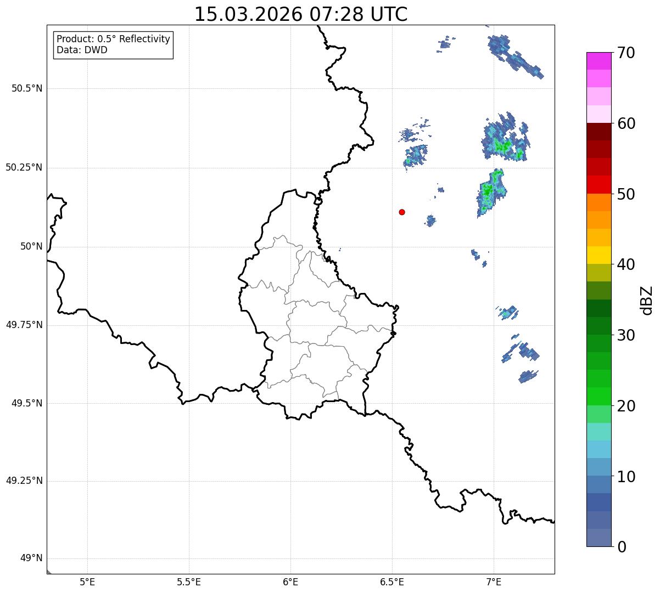This screenshot has height=593, width=660.
Task: Click the 7°E longitude tick label
Action: click(494, 581)
